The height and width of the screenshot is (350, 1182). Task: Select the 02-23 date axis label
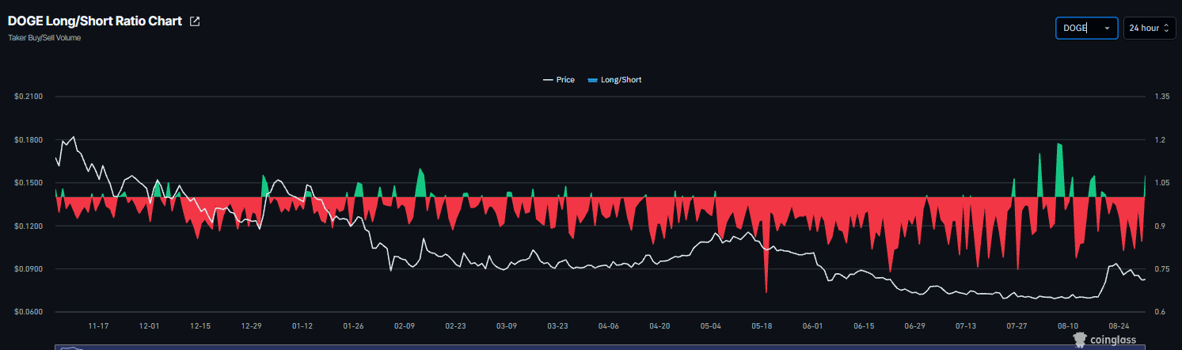[455, 325]
